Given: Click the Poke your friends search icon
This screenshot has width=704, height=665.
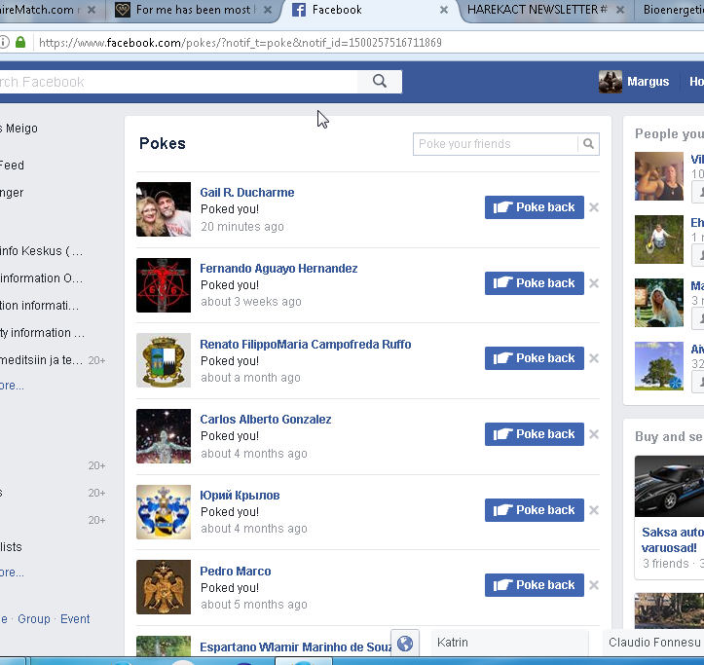Looking at the screenshot, I should [588, 144].
